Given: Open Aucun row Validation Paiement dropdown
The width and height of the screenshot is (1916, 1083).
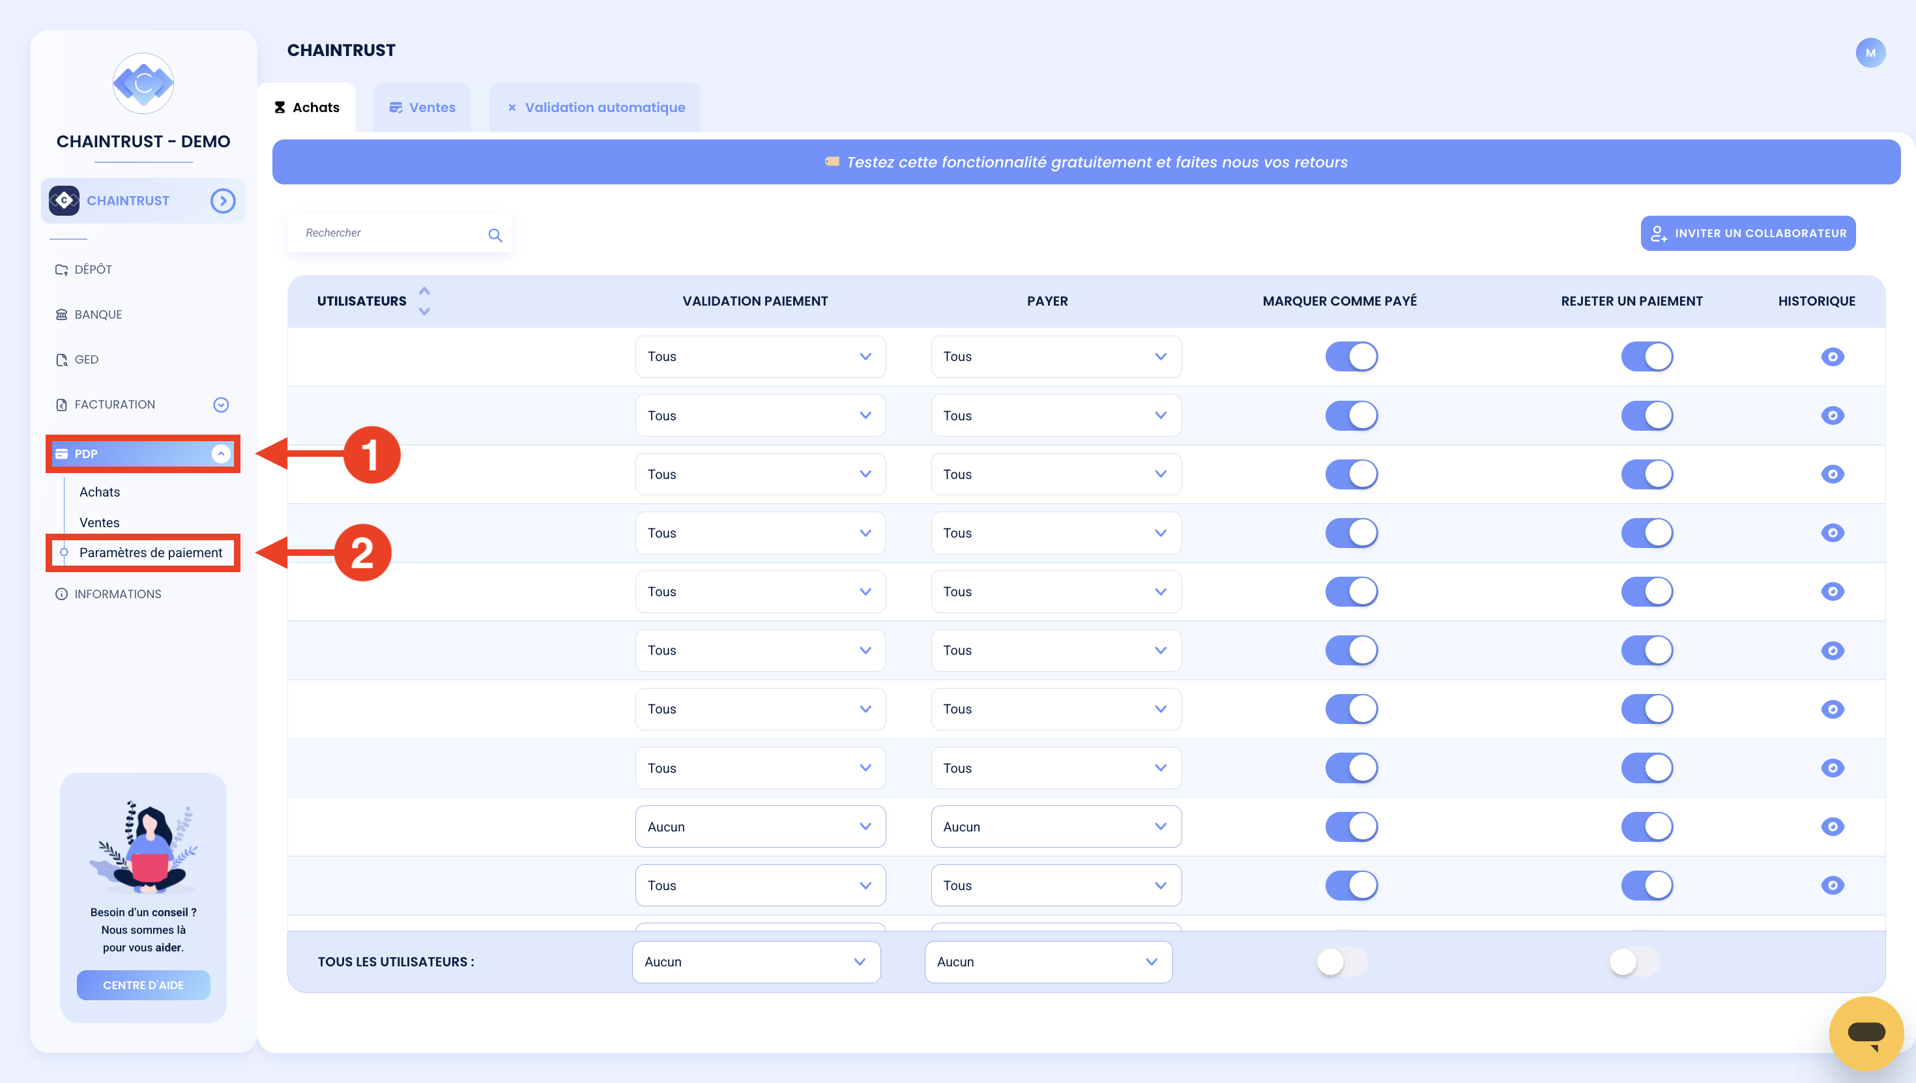Looking at the screenshot, I should tap(760, 827).
